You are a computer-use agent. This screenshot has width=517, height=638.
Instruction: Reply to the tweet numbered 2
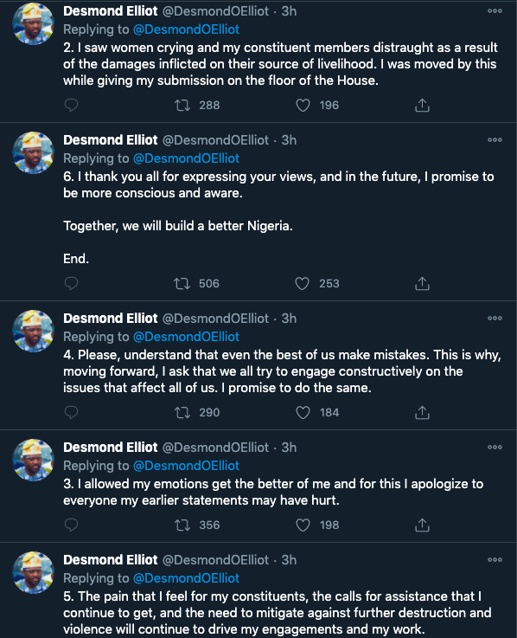point(71,105)
